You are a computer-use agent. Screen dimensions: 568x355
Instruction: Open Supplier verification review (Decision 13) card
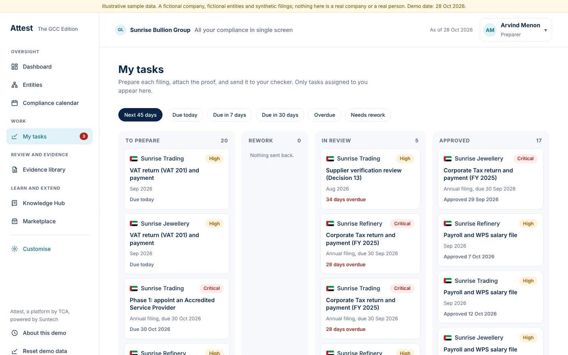pos(370,179)
